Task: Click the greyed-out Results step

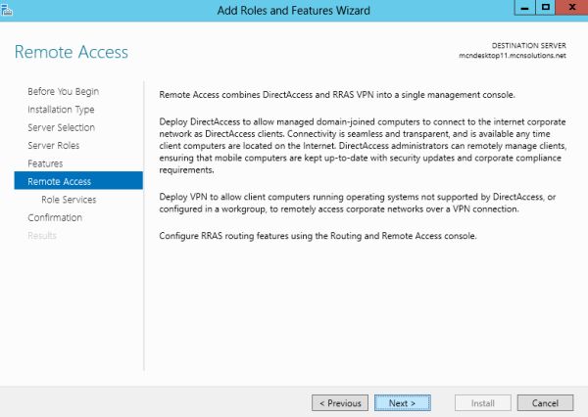Action: pyautogui.click(x=42, y=235)
